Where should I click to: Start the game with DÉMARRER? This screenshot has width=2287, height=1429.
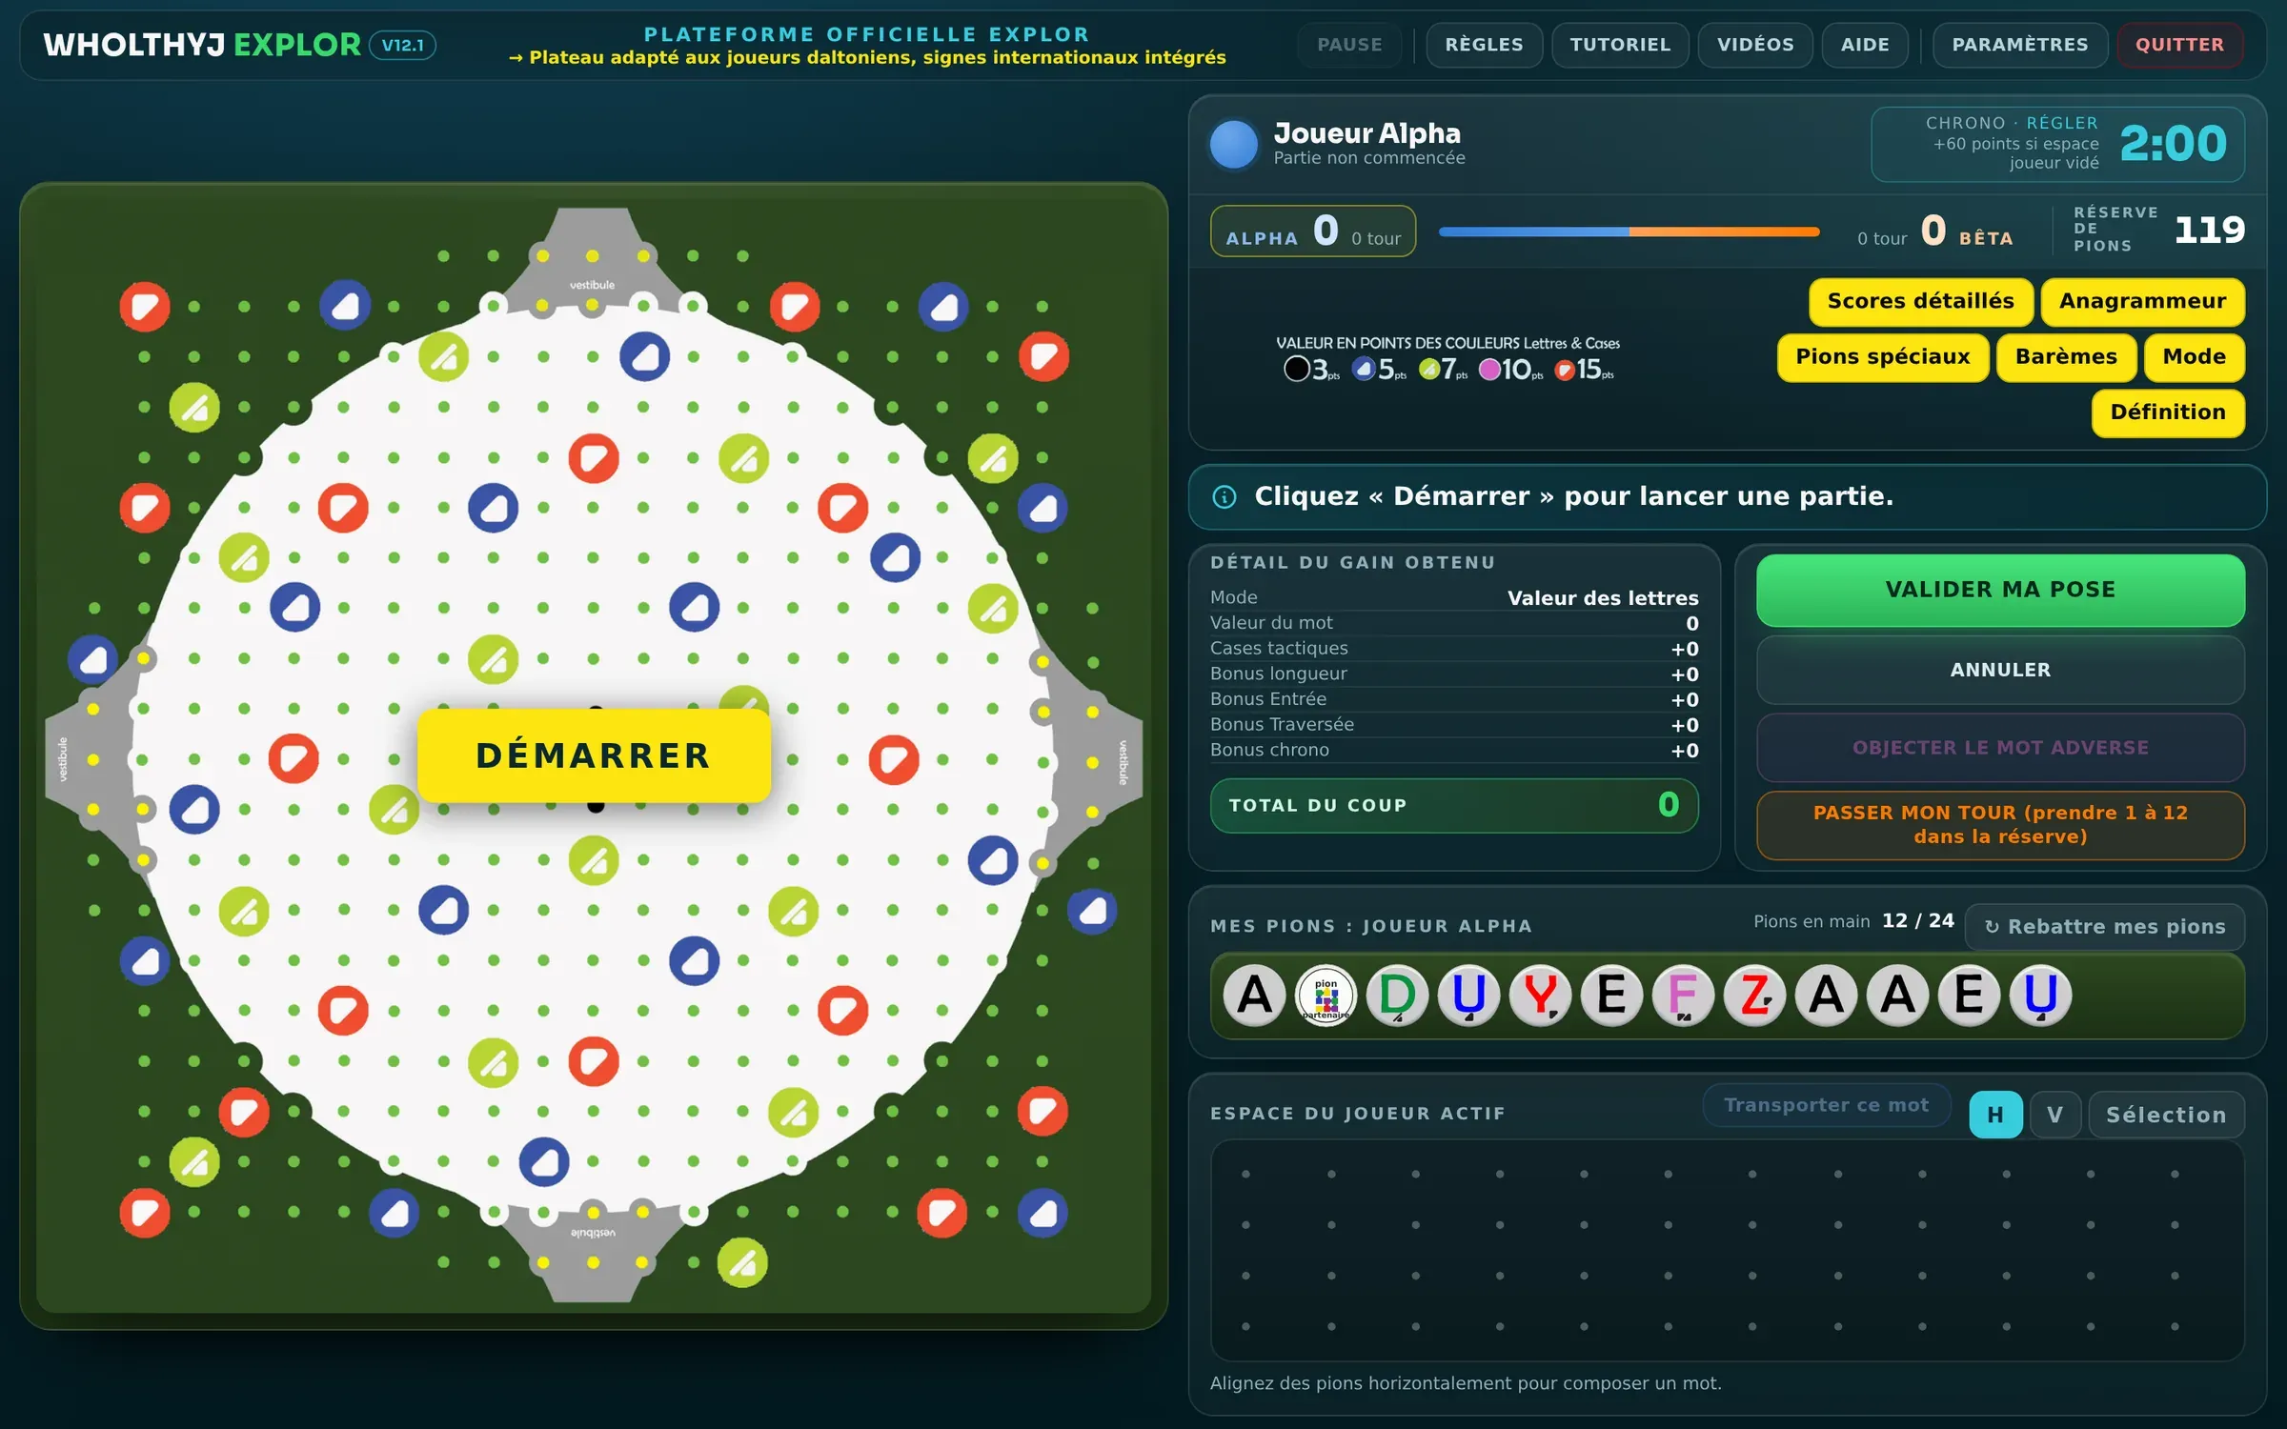pyautogui.click(x=594, y=755)
